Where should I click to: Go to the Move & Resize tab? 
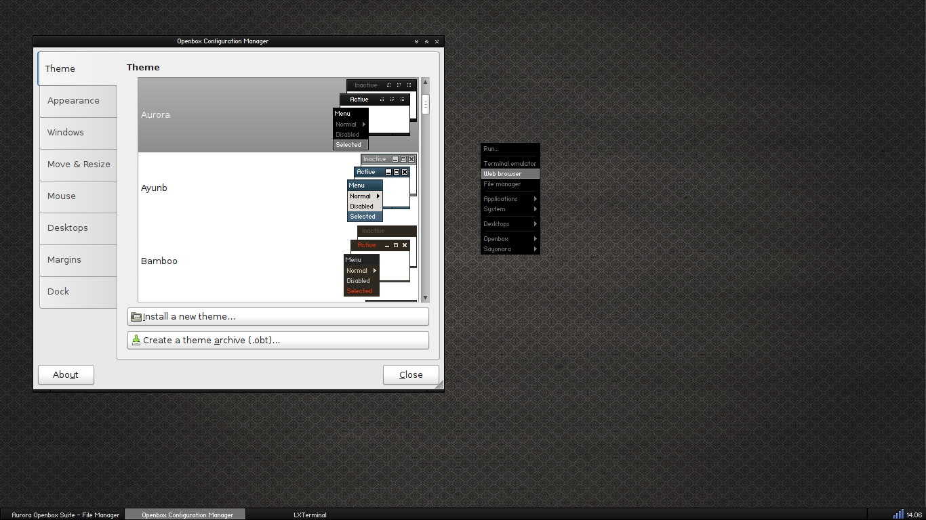[78, 165]
